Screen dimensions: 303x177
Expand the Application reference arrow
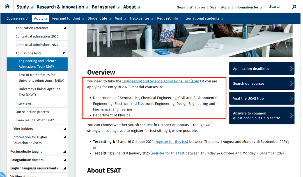(x=65, y=28)
